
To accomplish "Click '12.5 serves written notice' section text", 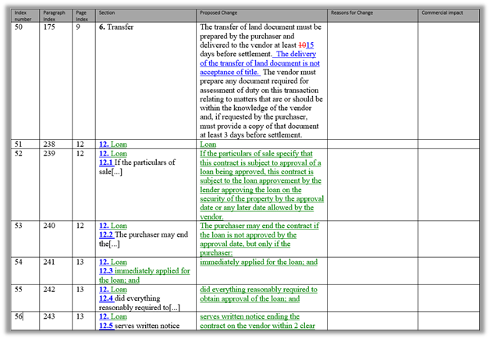I will coord(139,326).
